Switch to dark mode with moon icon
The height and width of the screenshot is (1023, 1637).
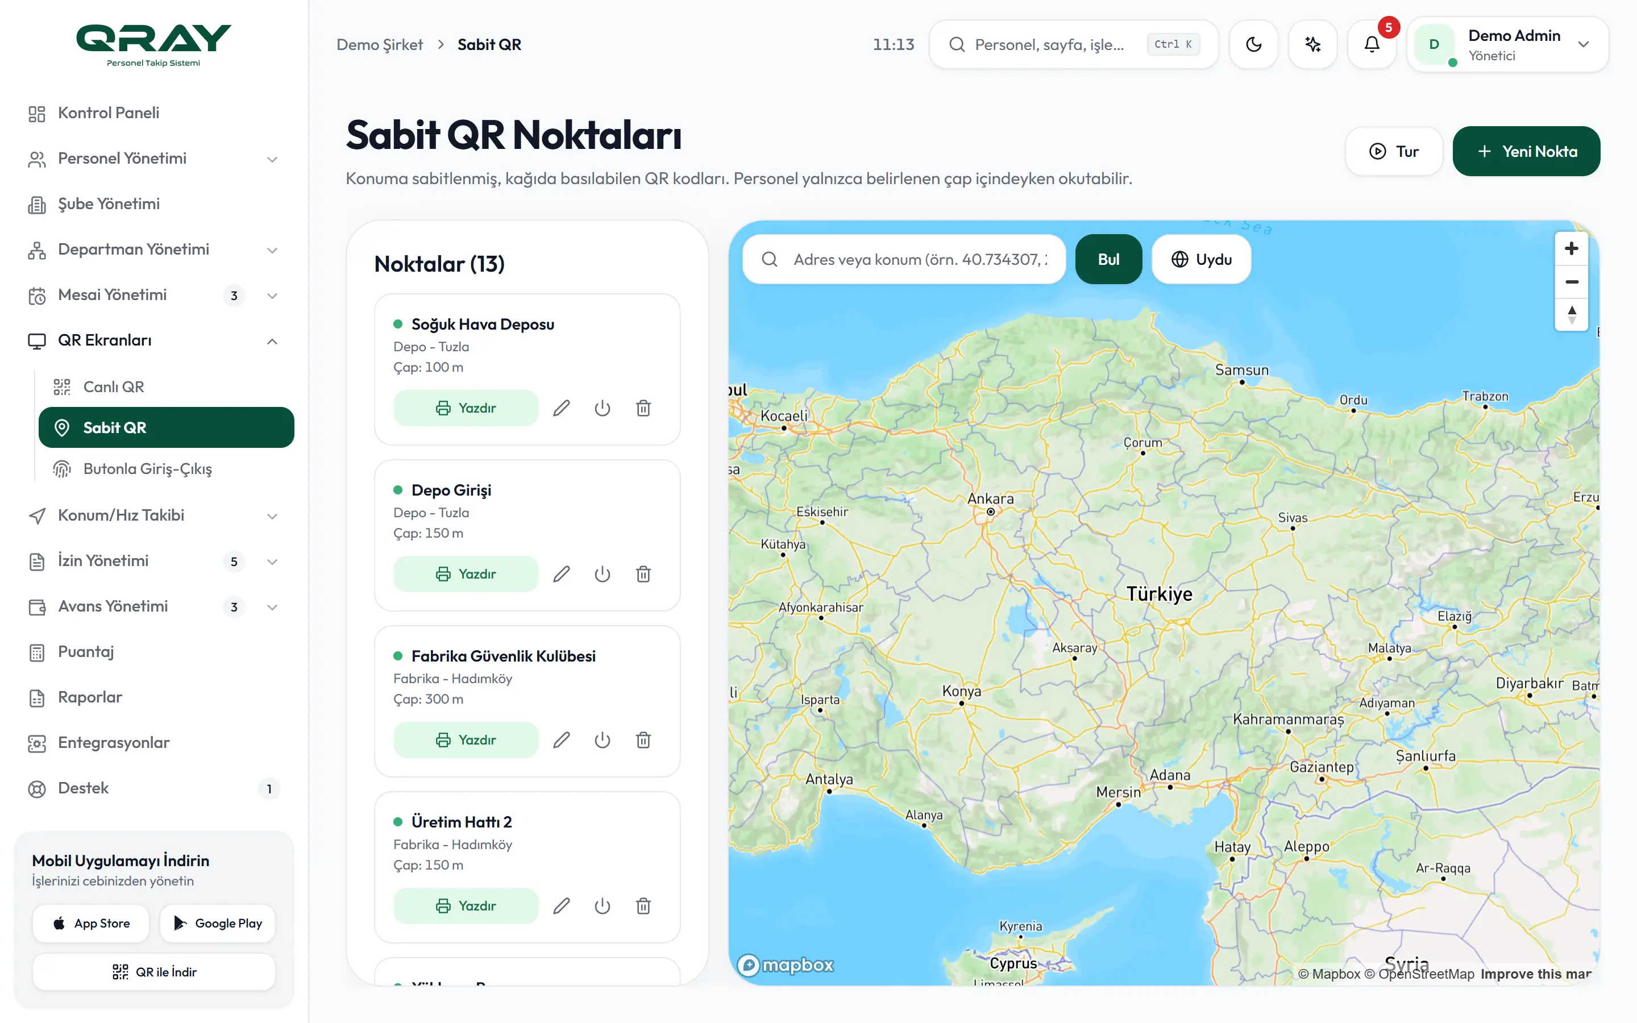[1253, 45]
